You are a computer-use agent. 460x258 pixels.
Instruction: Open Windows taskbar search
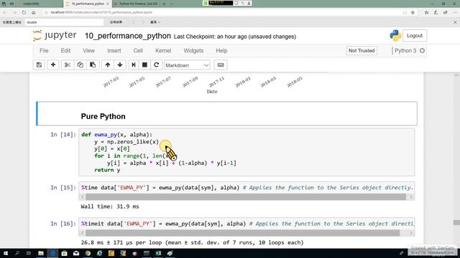17,253
